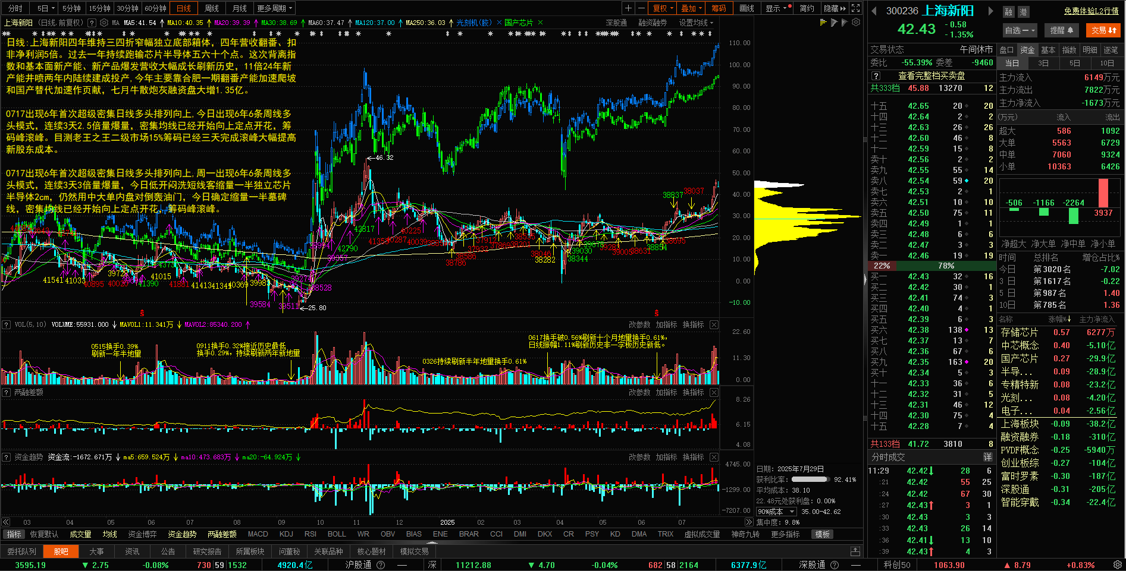Open 分时成交 detail 详 button
Screen dimensions: 1126x571
click(x=987, y=457)
